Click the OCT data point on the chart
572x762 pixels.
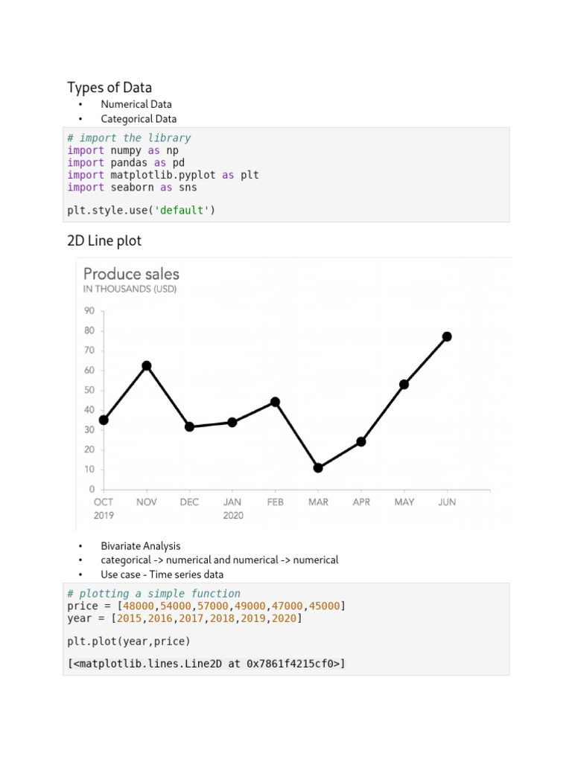pyautogui.click(x=104, y=420)
